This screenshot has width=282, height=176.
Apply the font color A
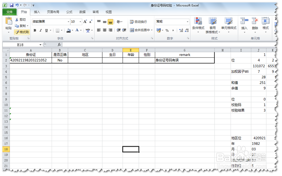click(77, 30)
